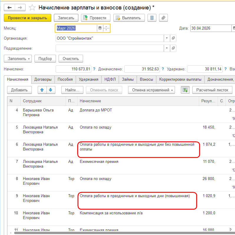Click the month stepper on Месяц field
Screen dimensions: 235x235
[106, 28]
